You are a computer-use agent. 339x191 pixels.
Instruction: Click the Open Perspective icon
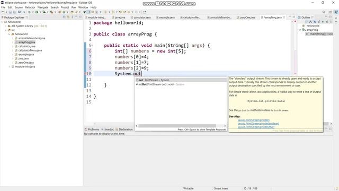[x=331, y=12]
